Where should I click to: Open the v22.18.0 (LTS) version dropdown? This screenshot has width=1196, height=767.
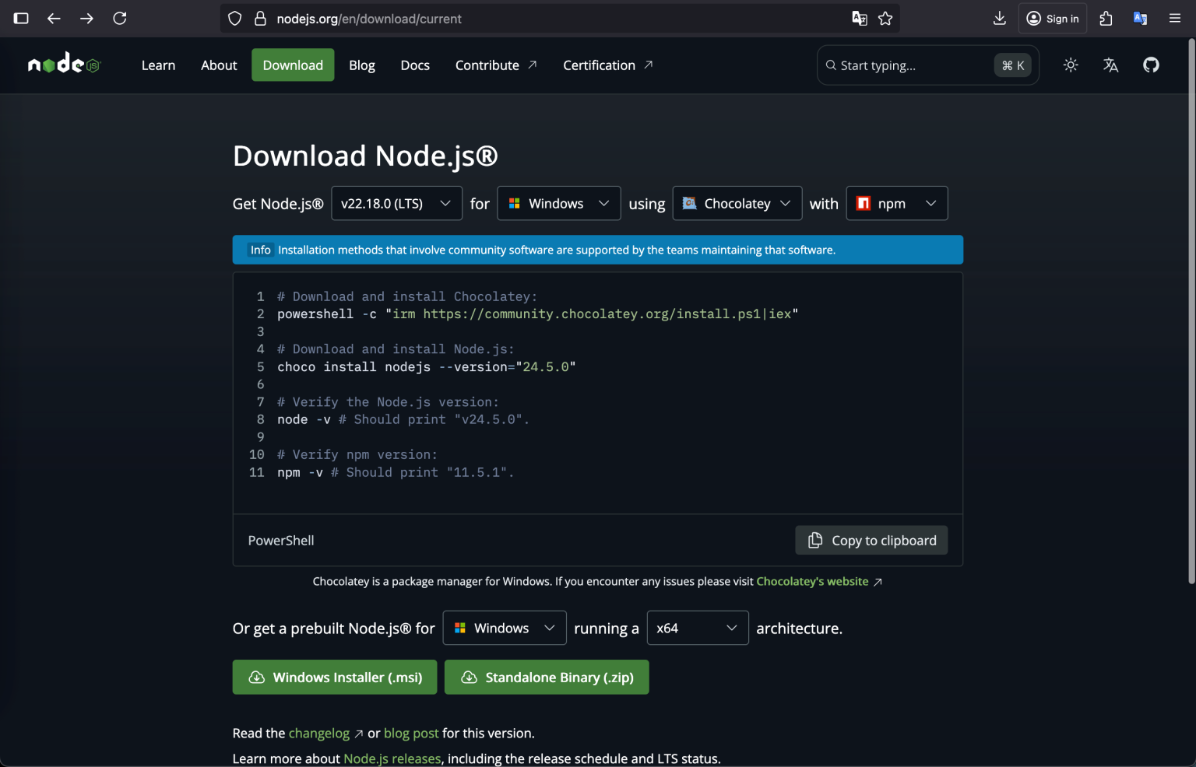[396, 203]
